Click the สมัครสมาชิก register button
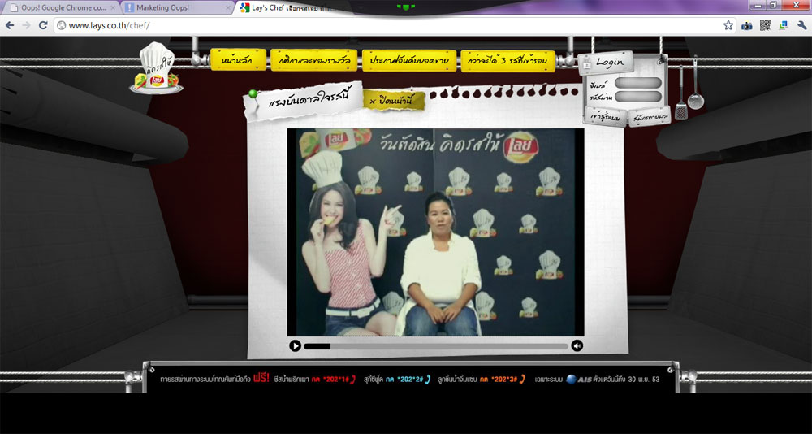 (650, 116)
